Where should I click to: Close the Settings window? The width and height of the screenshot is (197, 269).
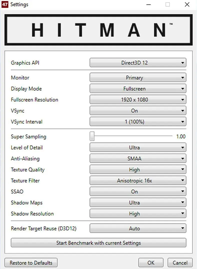187,4
